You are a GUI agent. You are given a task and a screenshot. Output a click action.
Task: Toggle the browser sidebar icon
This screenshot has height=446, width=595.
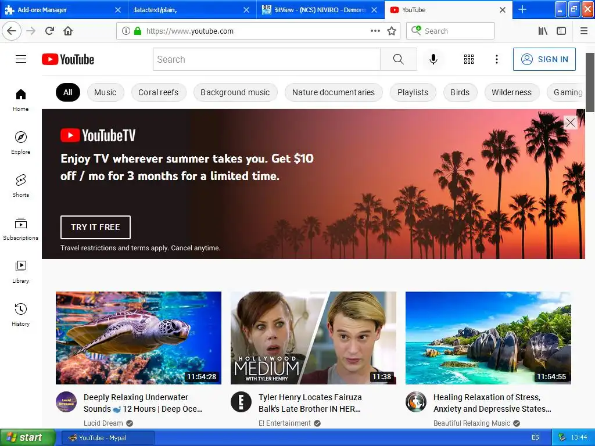pyautogui.click(x=561, y=31)
